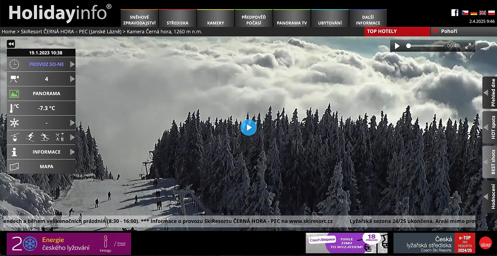497x256 pixels.
Task: Click the cross-country skier icon
Action: [x=45, y=137]
